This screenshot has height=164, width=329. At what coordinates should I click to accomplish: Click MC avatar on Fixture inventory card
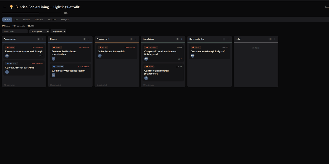[7, 56]
